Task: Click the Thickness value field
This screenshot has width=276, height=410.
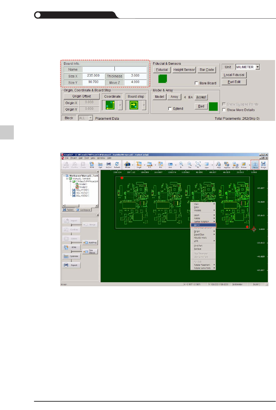Action: coord(135,76)
